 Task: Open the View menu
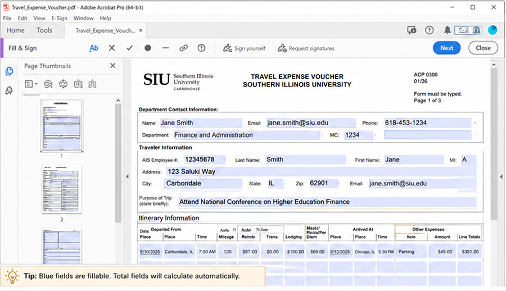(39, 18)
